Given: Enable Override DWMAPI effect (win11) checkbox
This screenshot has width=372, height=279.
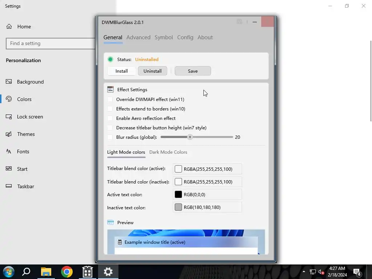Looking at the screenshot, I should [x=110, y=99].
